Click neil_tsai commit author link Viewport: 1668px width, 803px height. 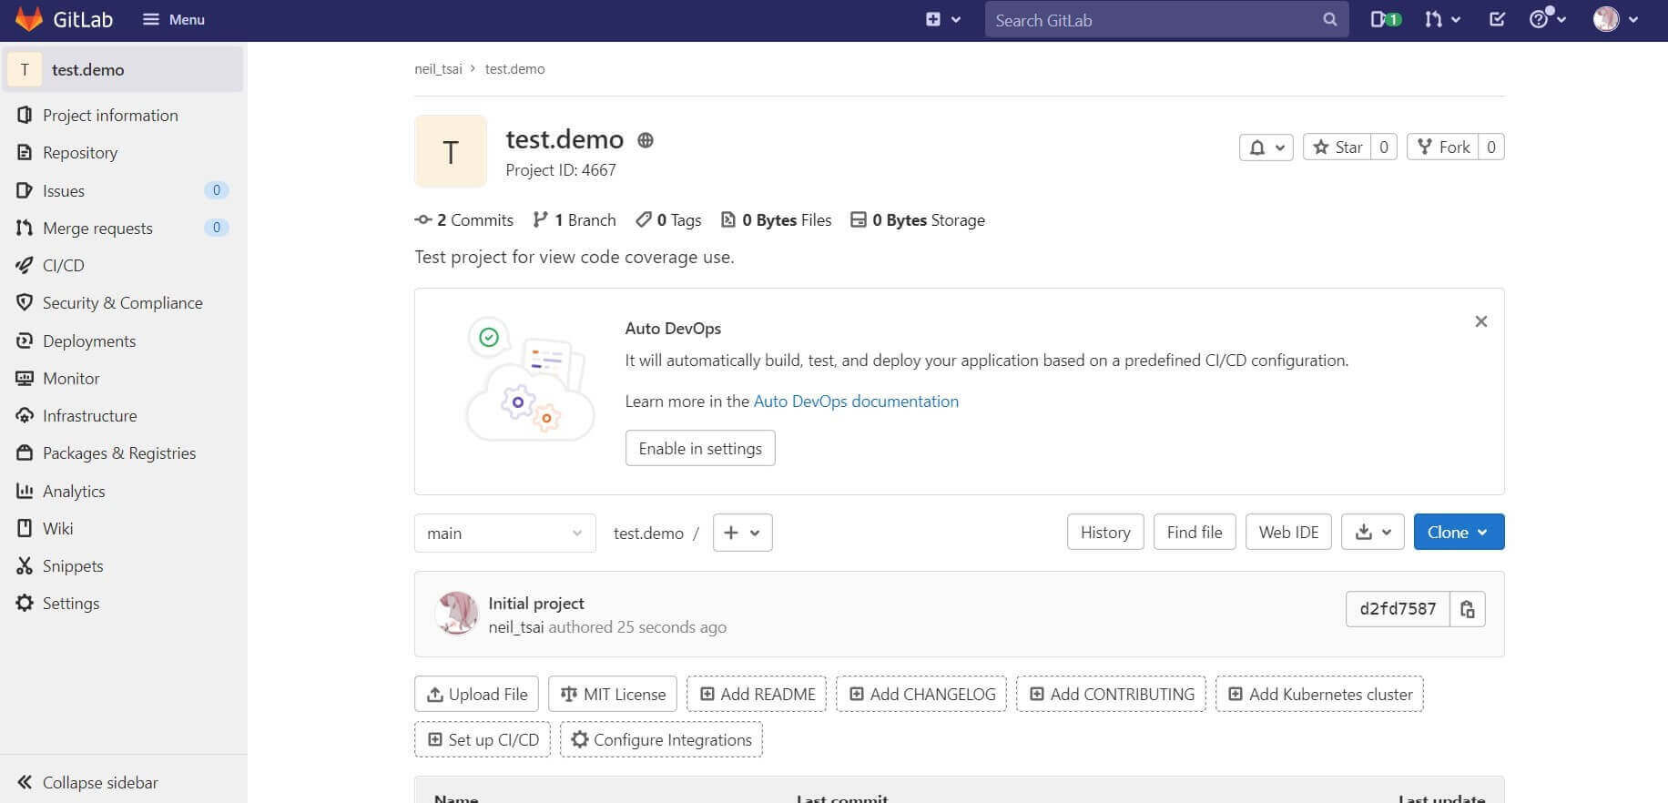click(x=516, y=627)
